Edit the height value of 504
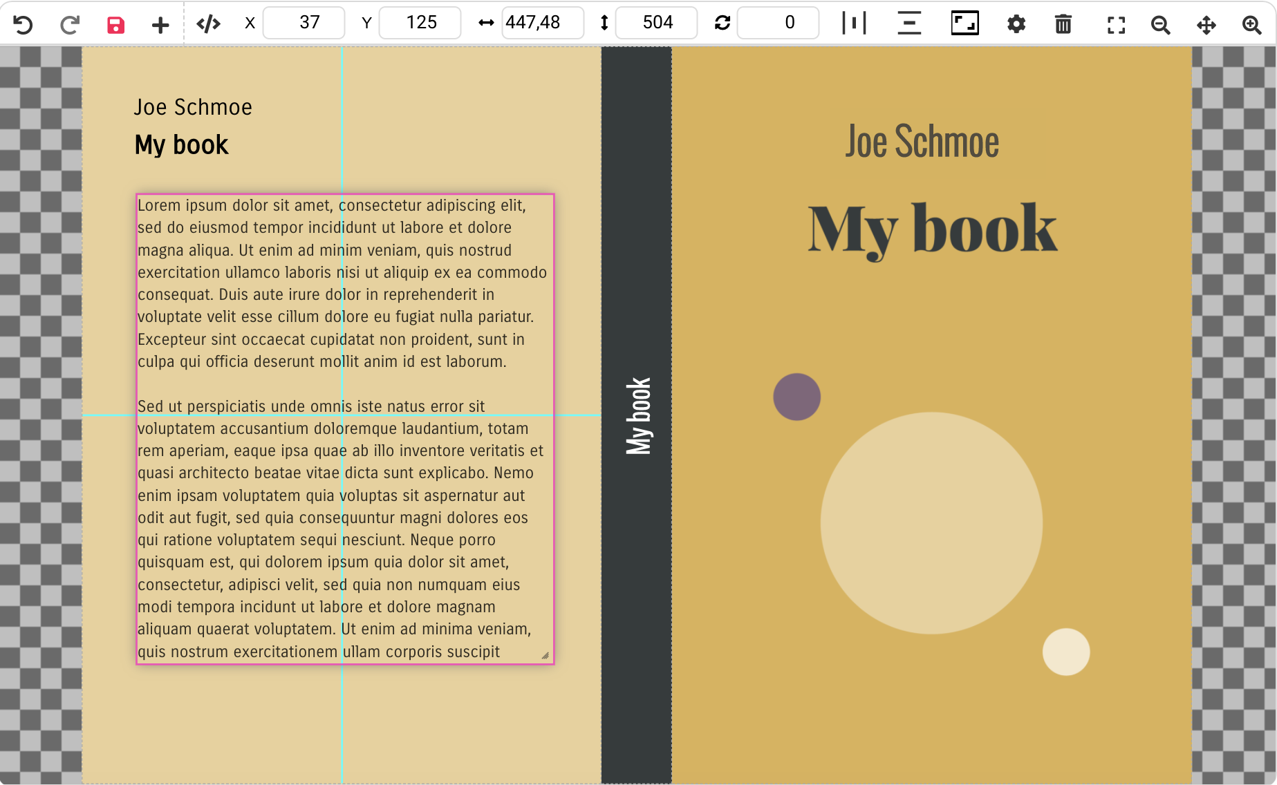The image size is (1277, 785). click(x=656, y=23)
